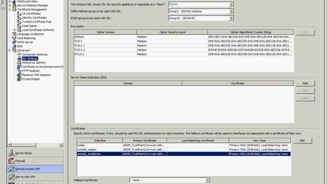Select the TLSV1 cipher row
The height and width of the screenshot is (184, 328).
(183, 41)
